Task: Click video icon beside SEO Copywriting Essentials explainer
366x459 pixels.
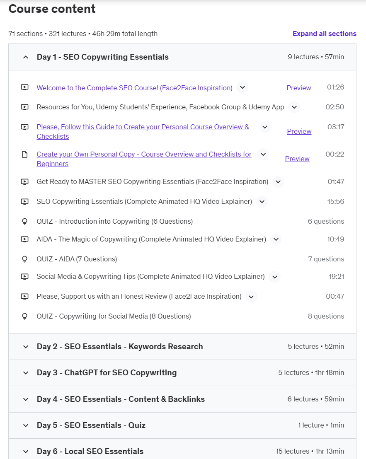Action: click(x=25, y=202)
